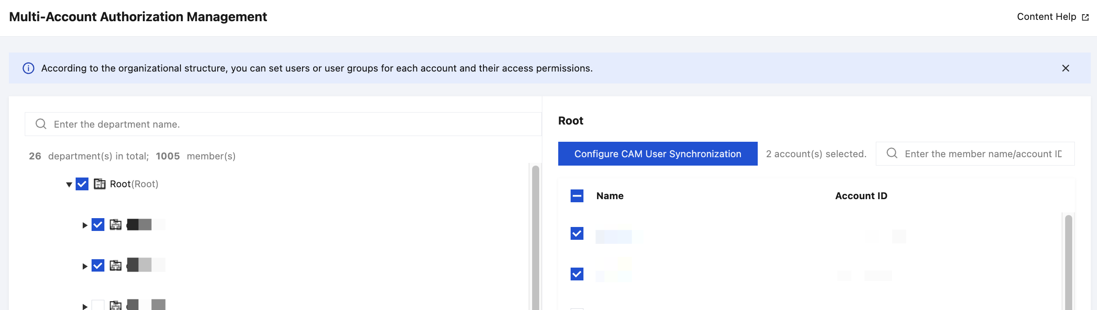Click the '26 department(s) in total' text
The image size is (1097, 310).
click(x=88, y=156)
